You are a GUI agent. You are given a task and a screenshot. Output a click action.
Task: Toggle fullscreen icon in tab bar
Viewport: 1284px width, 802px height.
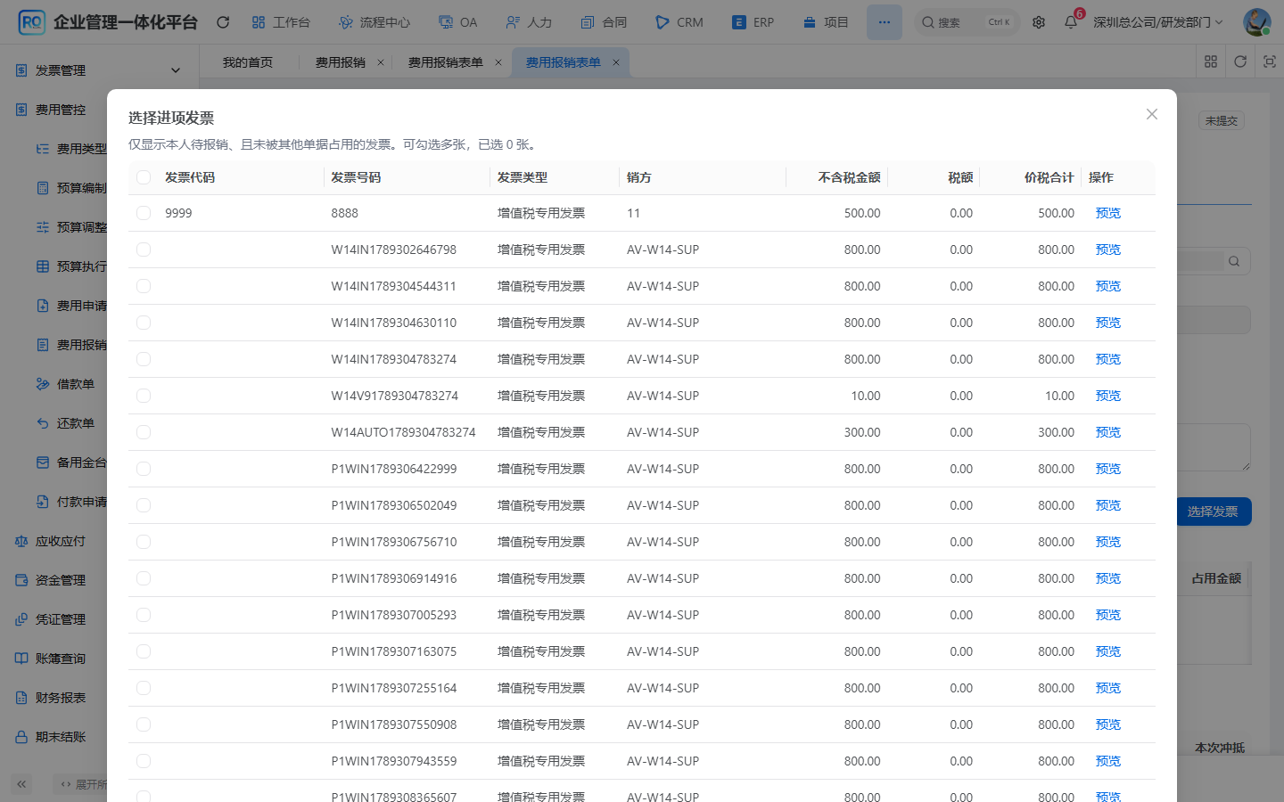pyautogui.click(x=1270, y=61)
